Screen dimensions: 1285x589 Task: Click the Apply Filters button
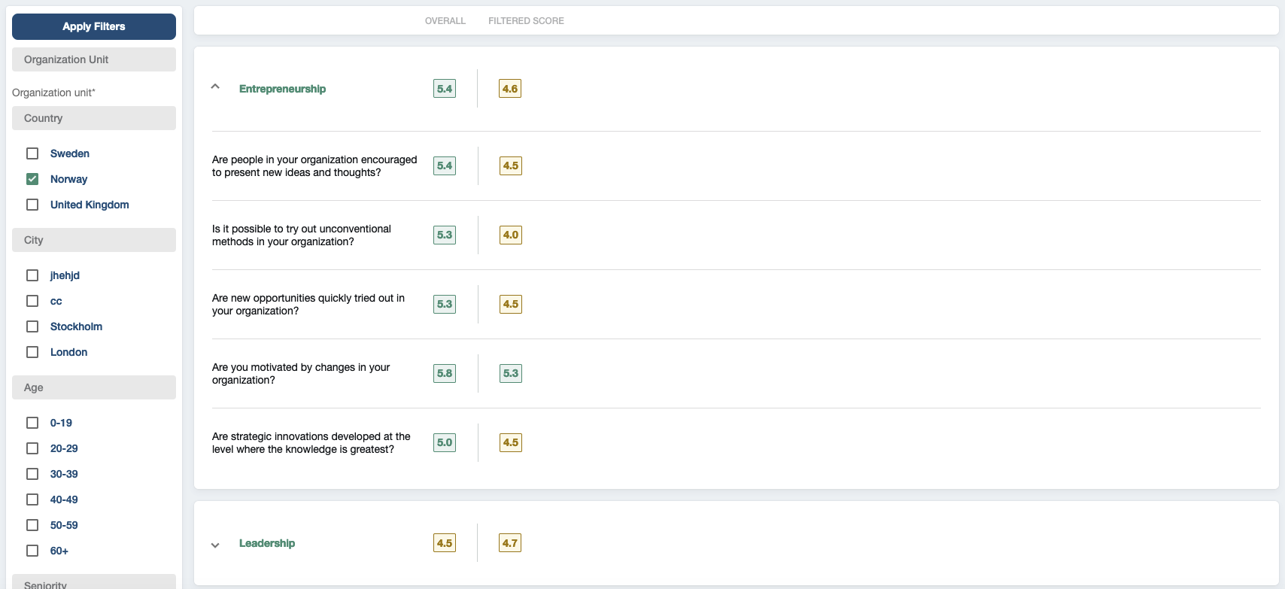[94, 26]
